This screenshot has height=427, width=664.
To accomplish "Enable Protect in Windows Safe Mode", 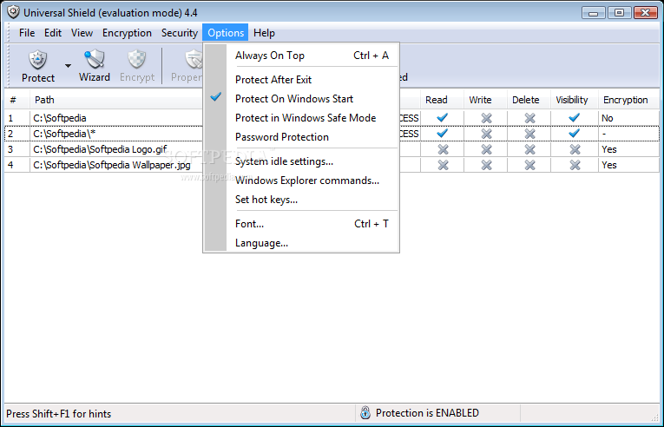I will point(301,118).
